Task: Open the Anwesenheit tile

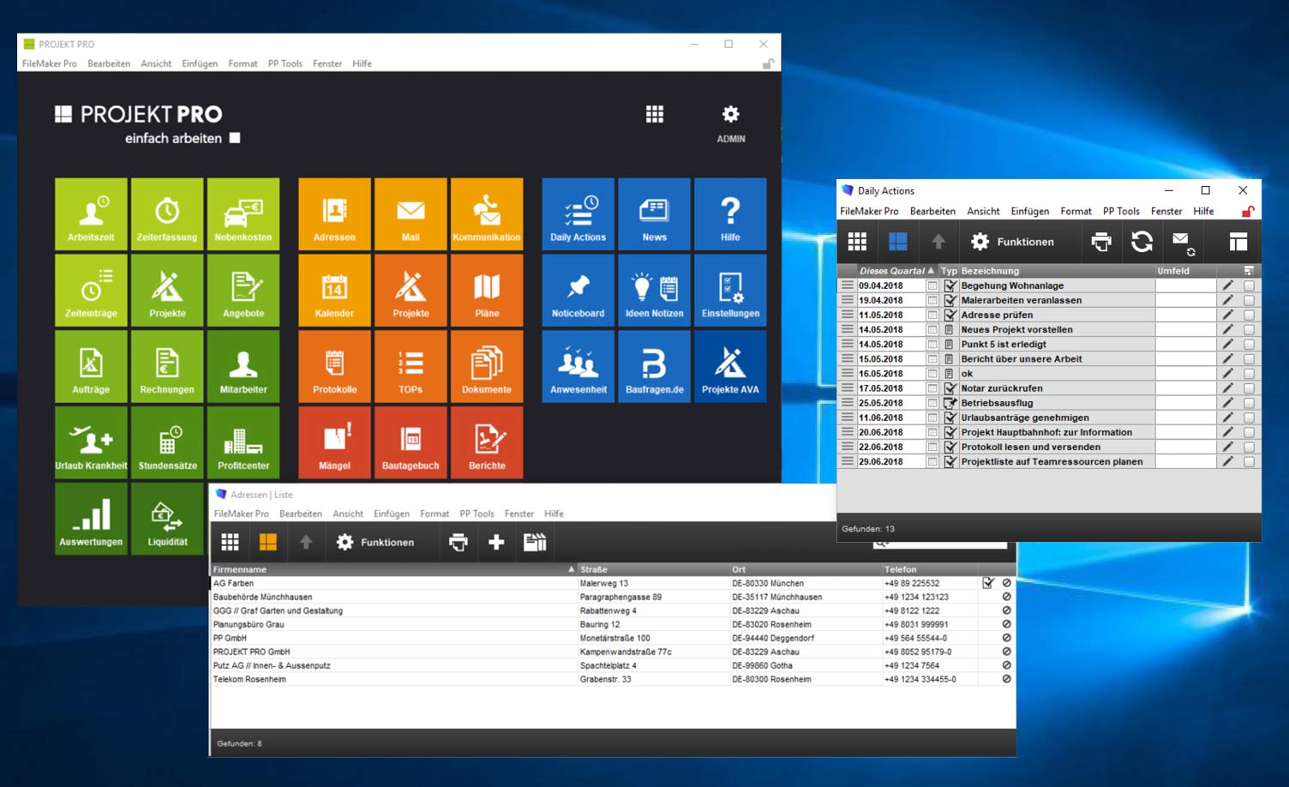Action: point(578,367)
